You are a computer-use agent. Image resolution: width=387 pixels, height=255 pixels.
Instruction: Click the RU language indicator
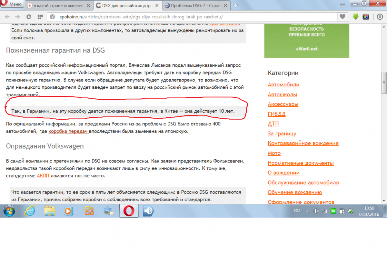(297, 210)
